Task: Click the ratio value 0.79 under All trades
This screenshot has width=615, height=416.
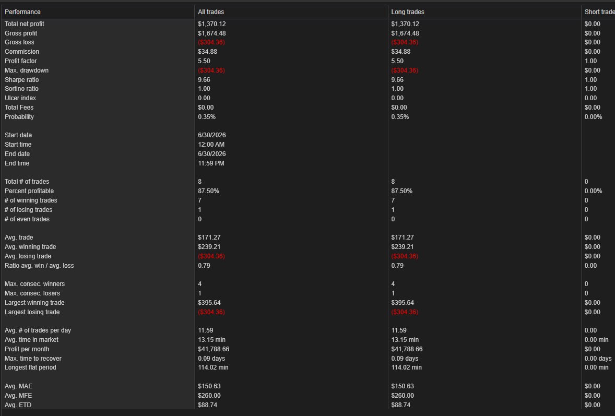Action: [204, 266]
